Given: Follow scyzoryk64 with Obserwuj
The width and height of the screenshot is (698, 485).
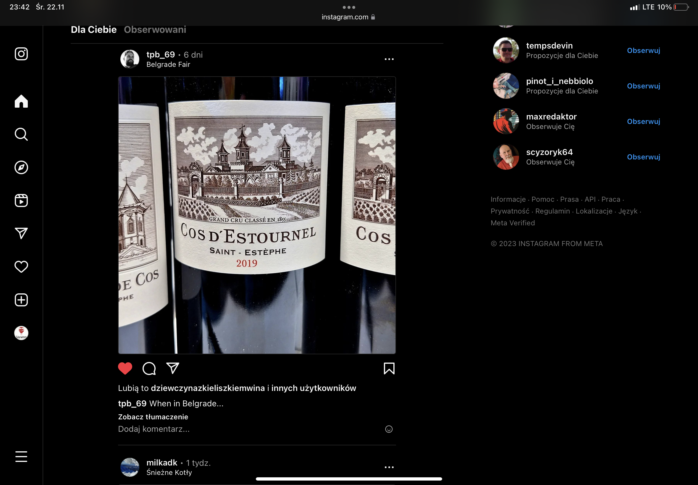Looking at the screenshot, I should (643, 157).
